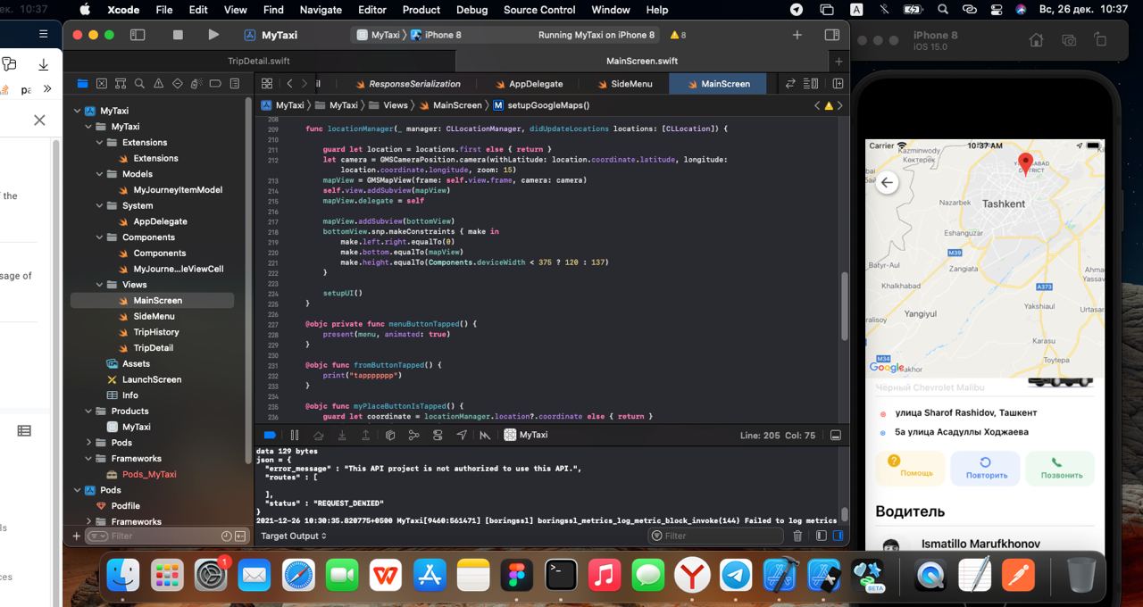Expand the Pods group under MyTaxi
This screenshot has width=1143, height=607.
click(88, 443)
